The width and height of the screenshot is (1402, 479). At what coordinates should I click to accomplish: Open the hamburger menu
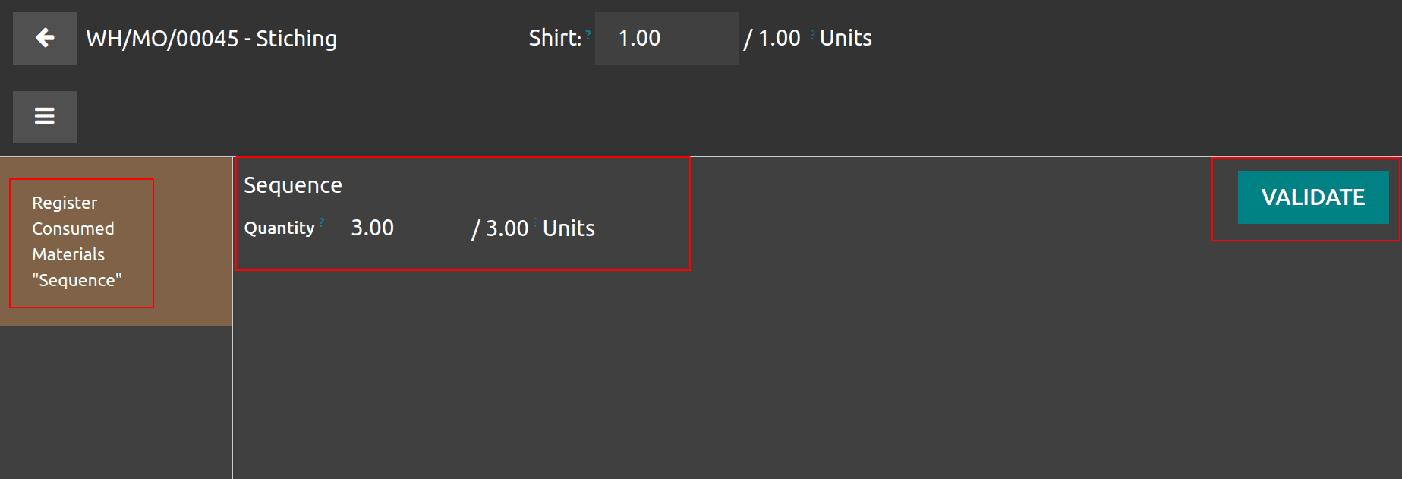(45, 117)
